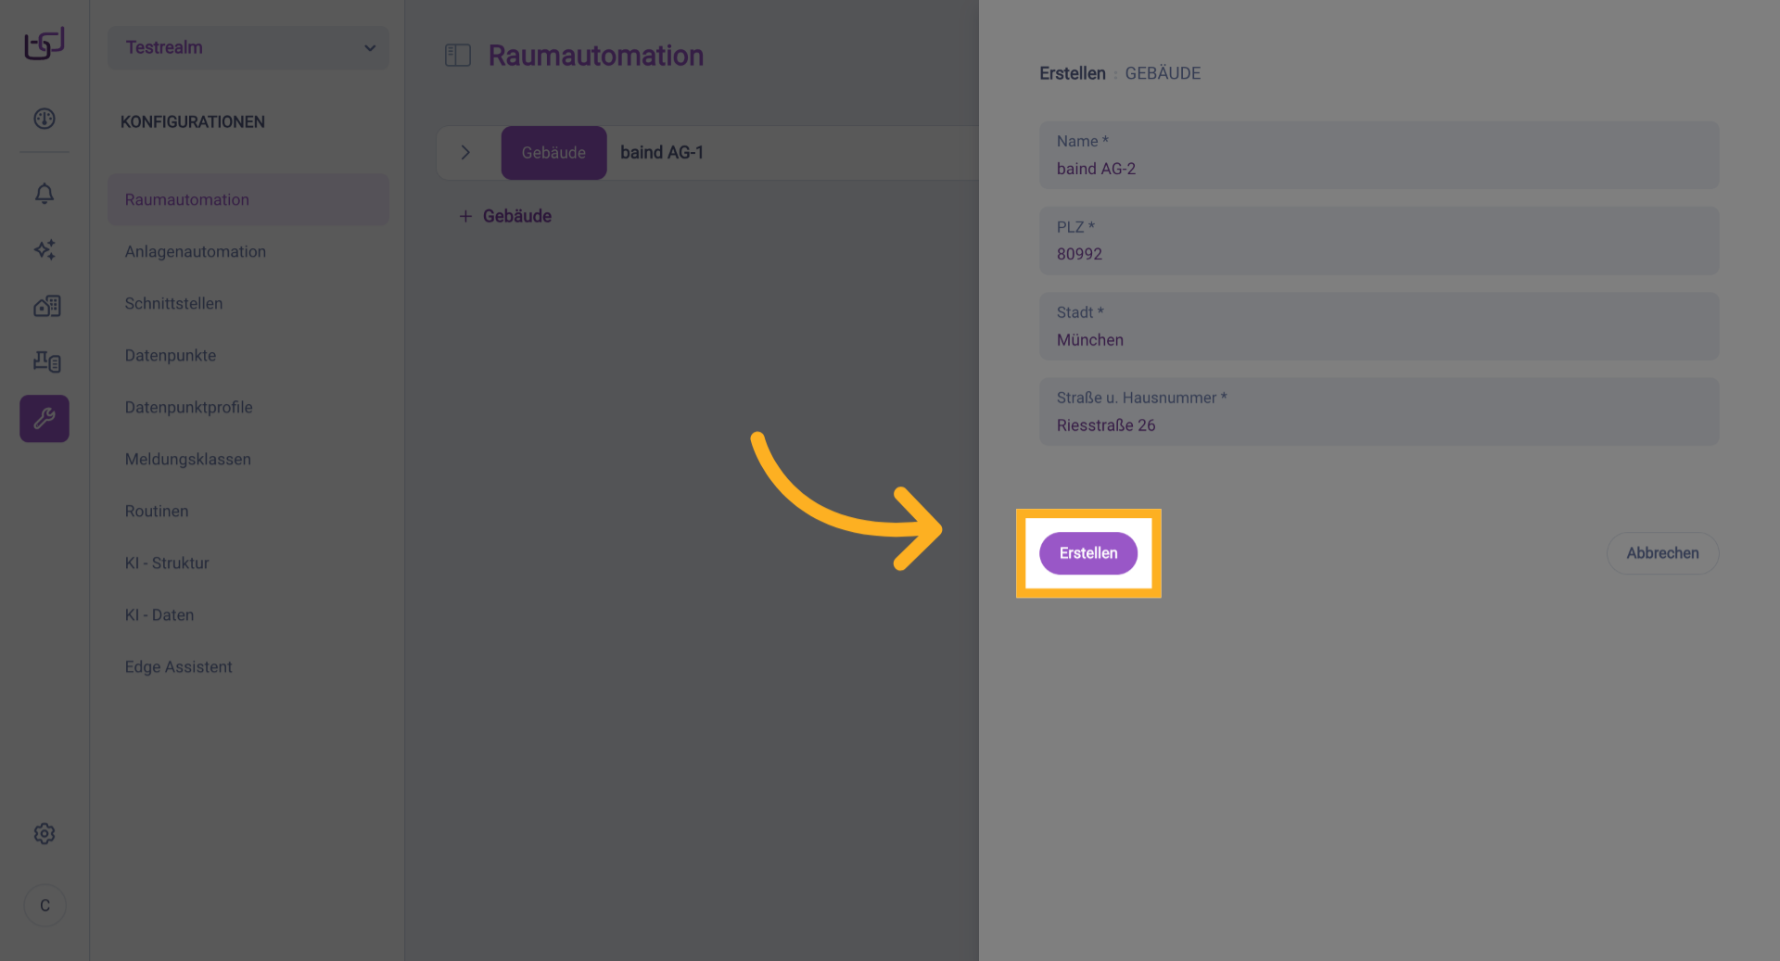Image resolution: width=1780 pixels, height=961 pixels.
Task: Open the Routinen menu item
Action: pos(157,511)
